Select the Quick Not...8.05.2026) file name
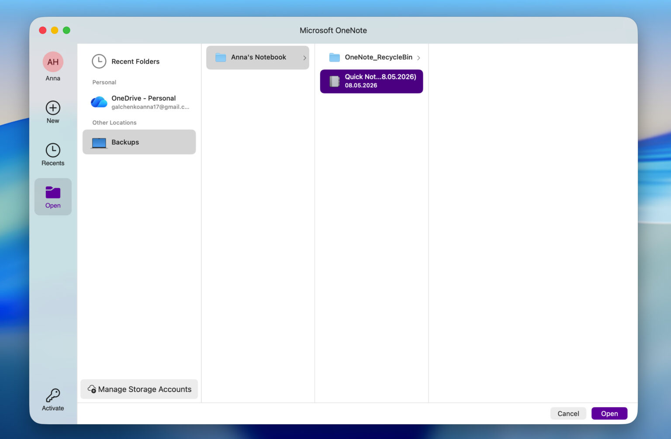 (x=380, y=77)
